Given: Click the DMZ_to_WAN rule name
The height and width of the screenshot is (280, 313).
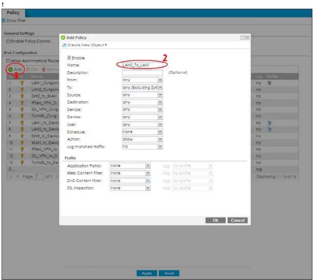Looking at the screenshot, I should coord(44,96).
